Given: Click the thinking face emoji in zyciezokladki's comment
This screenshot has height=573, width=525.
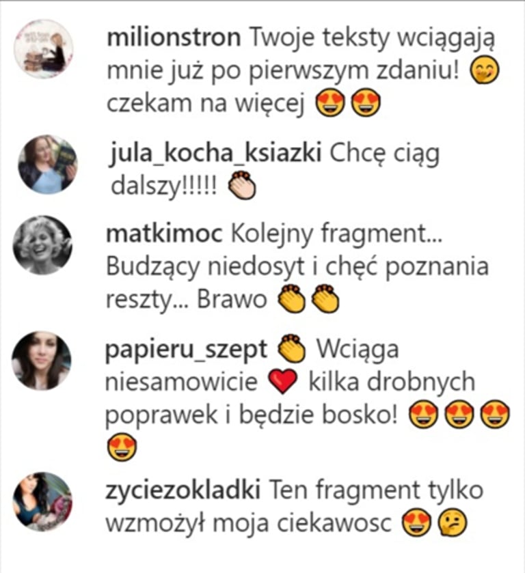Looking at the screenshot, I should (452, 523).
